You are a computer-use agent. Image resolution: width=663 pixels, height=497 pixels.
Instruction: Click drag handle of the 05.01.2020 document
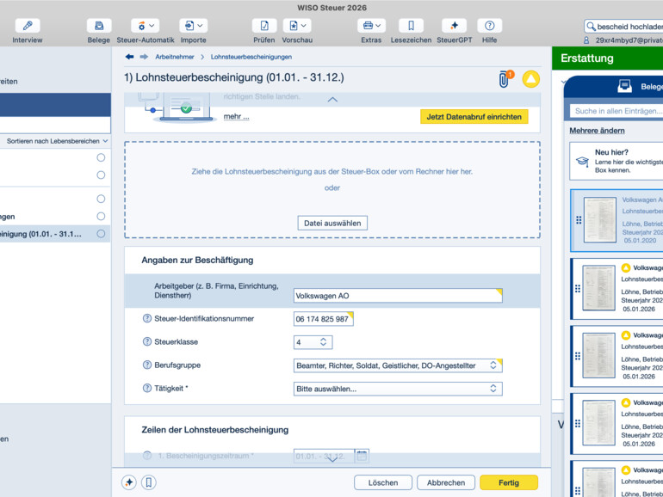(579, 220)
